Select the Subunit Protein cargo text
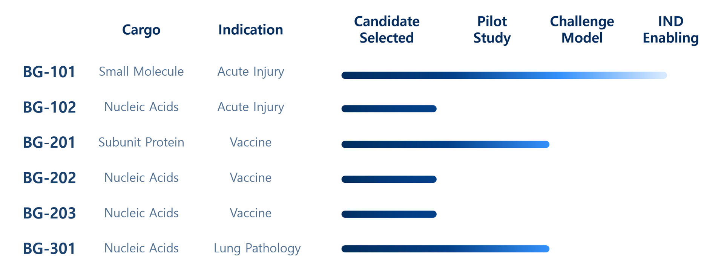The height and width of the screenshot is (275, 724). pos(141,142)
